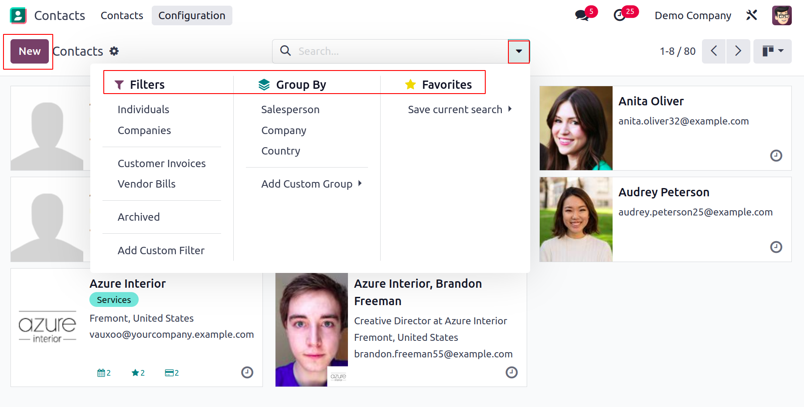Go to next page of contacts
804x407 pixels.
[x=738, y=51]
